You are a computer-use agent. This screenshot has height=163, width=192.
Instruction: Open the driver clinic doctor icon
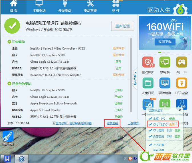pyautogui.click(x=182, y=104)
